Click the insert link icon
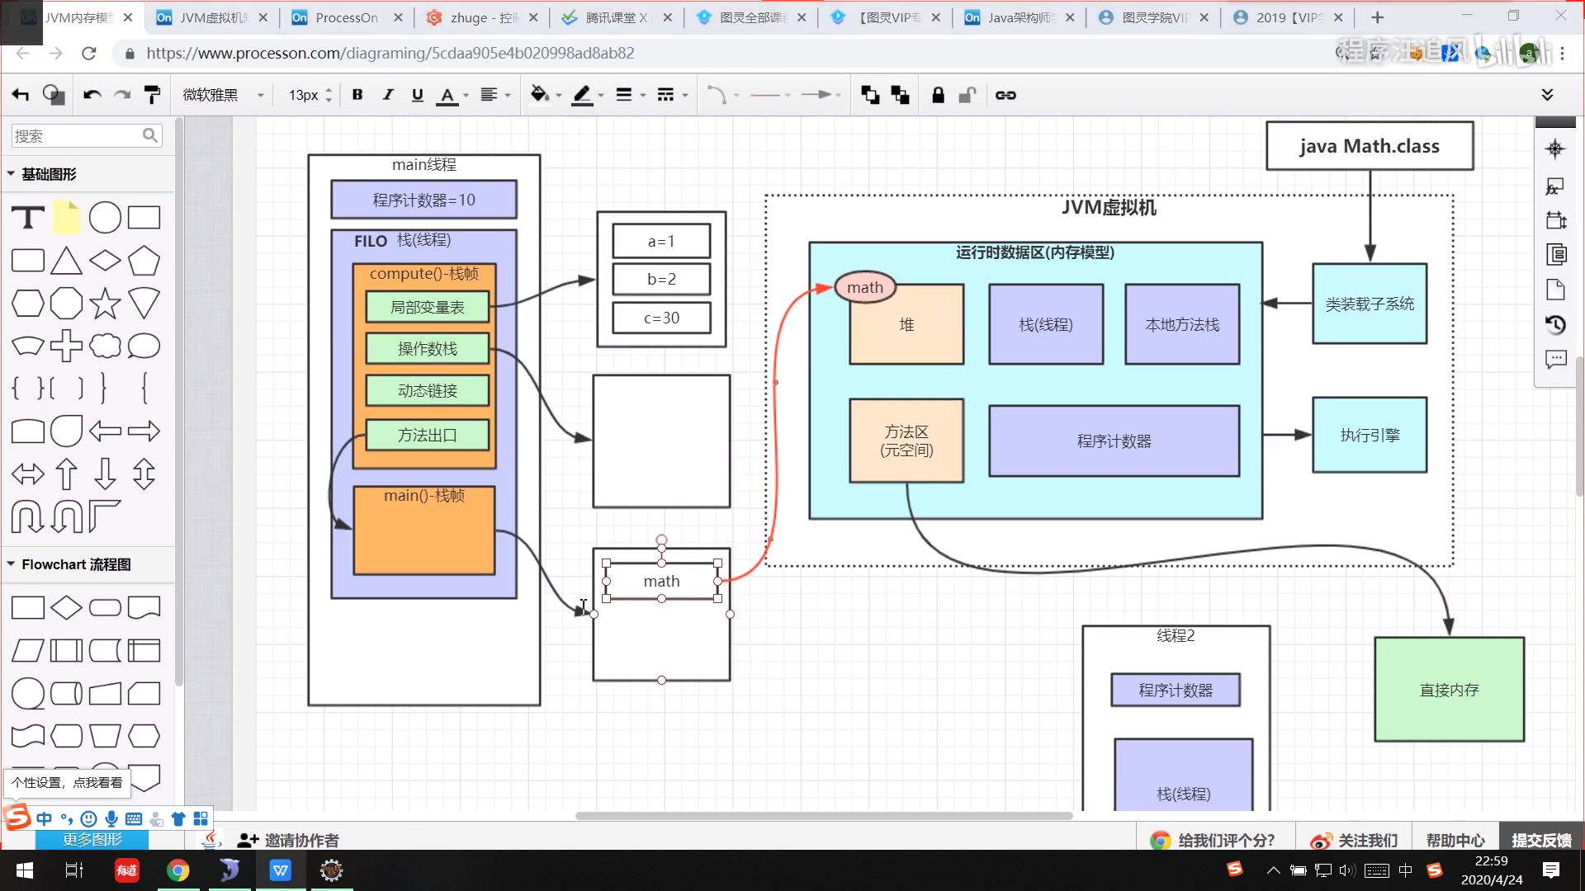Screen dimensions: 1585x891 [1005, 95]
